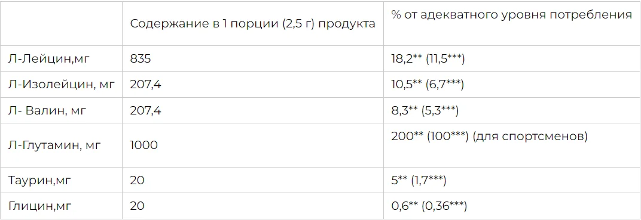Select the 835 content value cell

click(x=141, y=58)
